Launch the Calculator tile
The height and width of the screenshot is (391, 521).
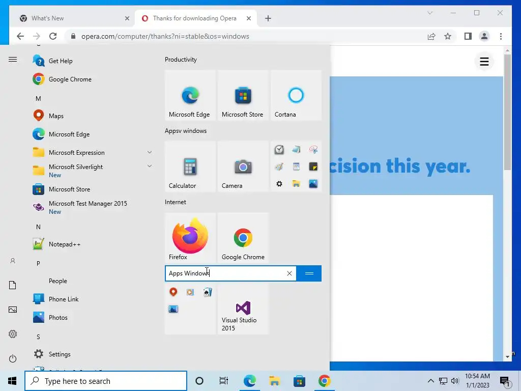[190, 166]
